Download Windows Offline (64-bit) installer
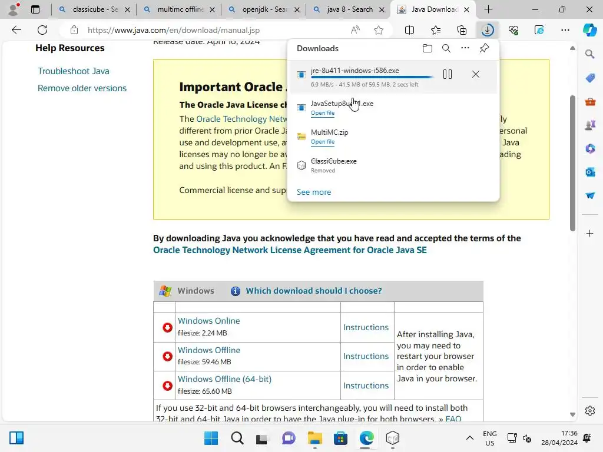 (x=224, y=379)
